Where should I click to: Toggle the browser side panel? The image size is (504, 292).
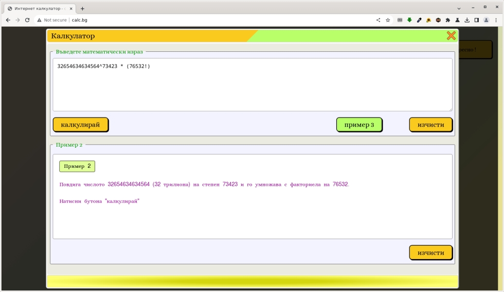[476, 20]
